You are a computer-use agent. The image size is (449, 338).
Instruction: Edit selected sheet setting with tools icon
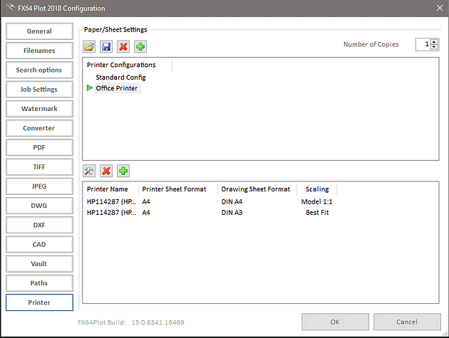point(89,171)
